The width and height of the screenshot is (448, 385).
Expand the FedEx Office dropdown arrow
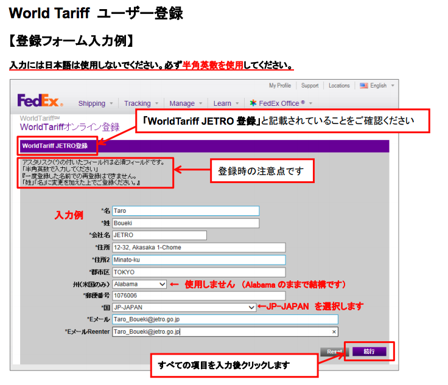click(311, 103)
